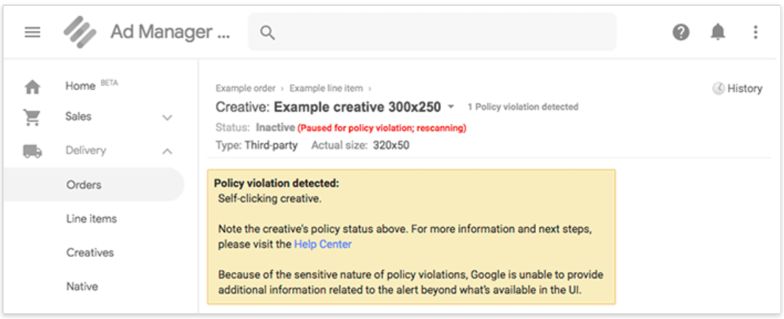The width and height of the screenshot is (784, 319).
Task: Click the Sales shopping cart icon
Action: [32, 117]
